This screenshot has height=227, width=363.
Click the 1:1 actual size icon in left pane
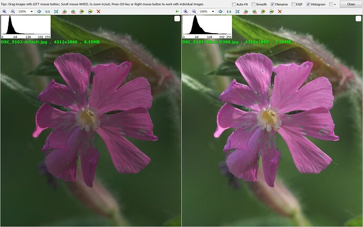pyautogui.click(x=47, y=12)
